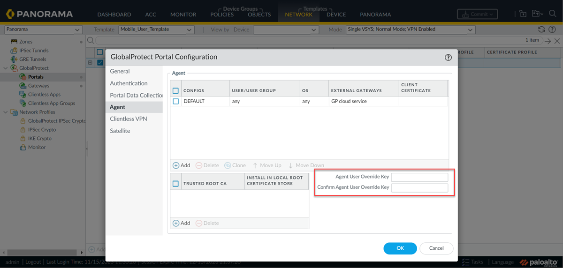
Task: Click the search magnifier icon in top bar
Action: coord(554,14)
